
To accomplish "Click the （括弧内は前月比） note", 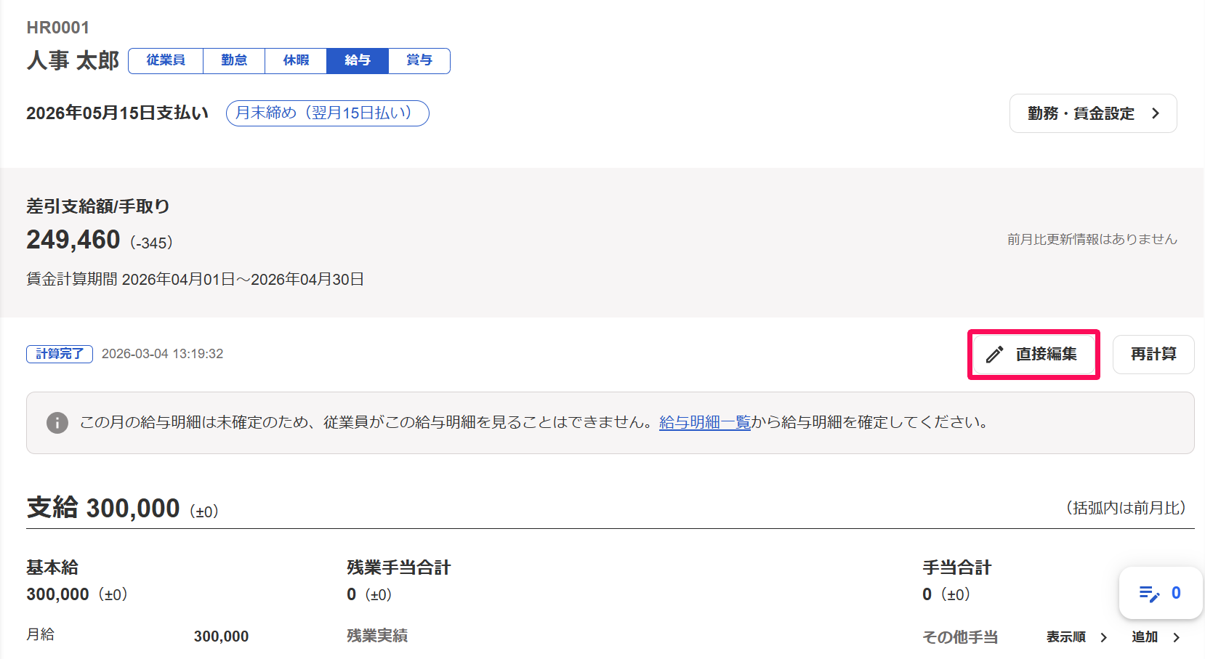I will pyautogui.click(x=1126, y=508).
